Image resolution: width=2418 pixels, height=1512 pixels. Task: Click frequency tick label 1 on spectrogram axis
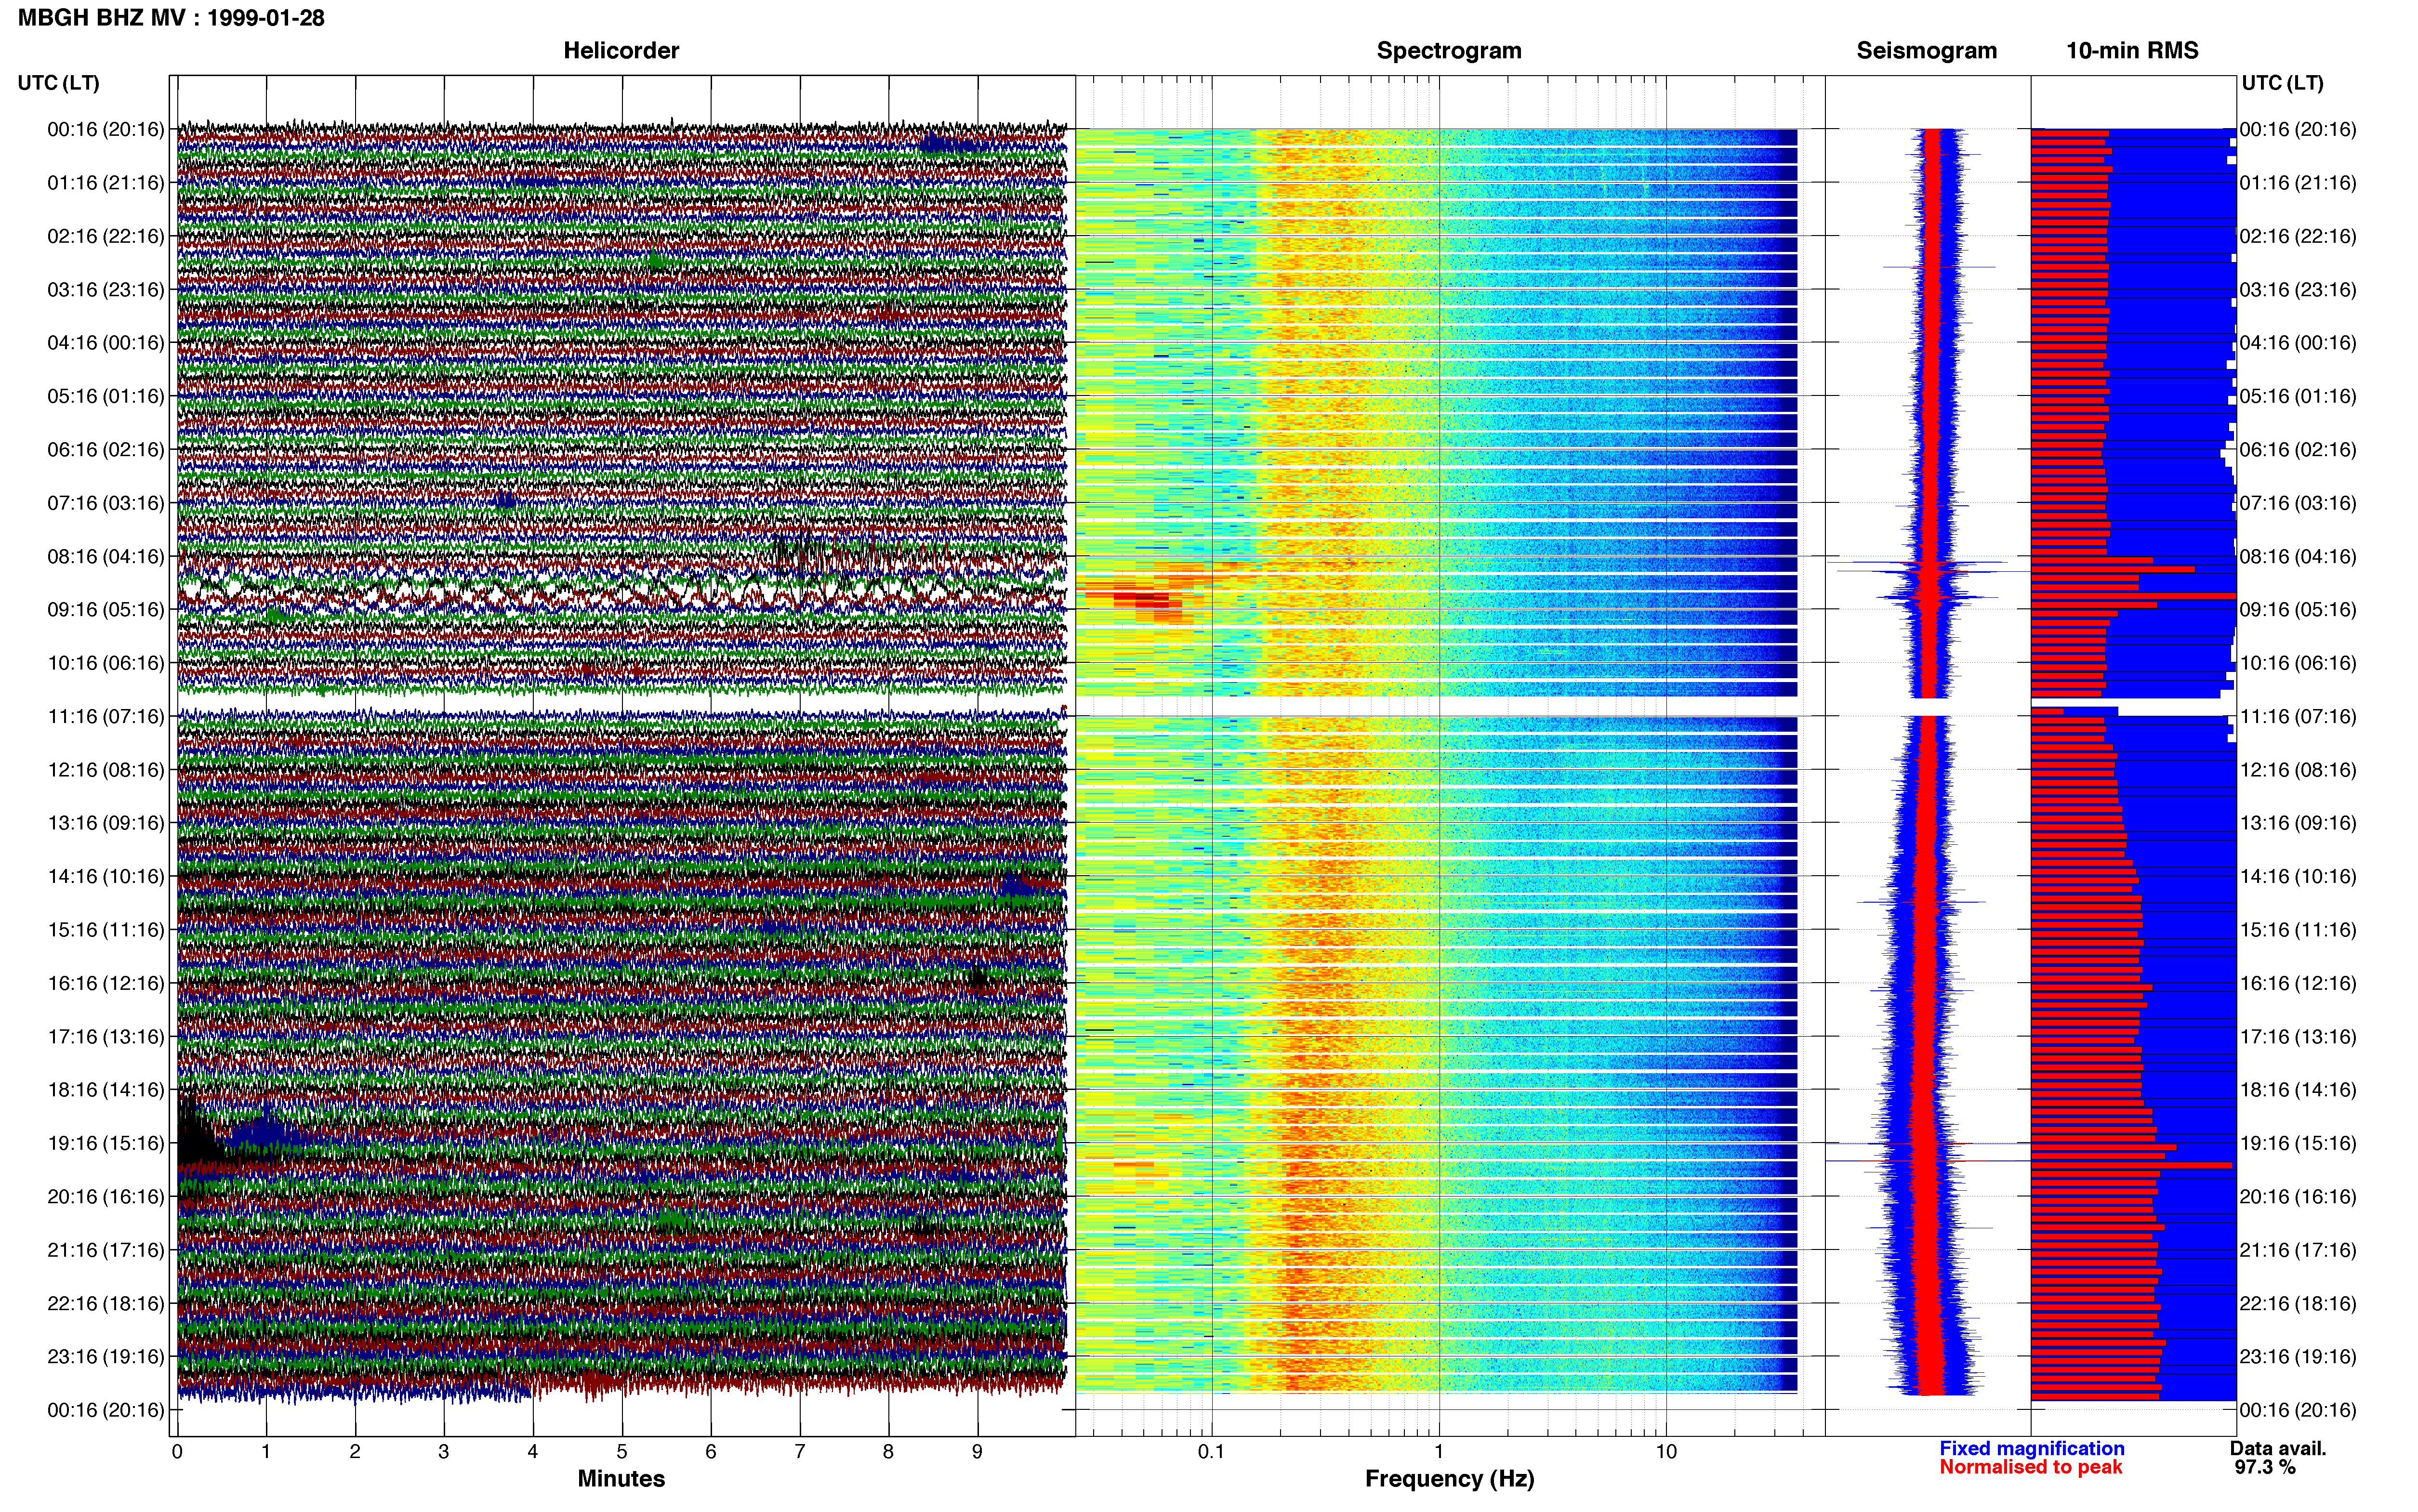click(1439, 1452)
